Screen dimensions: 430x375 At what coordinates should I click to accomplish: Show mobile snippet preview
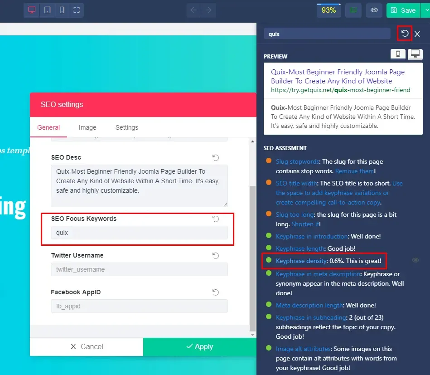[398, 54]
